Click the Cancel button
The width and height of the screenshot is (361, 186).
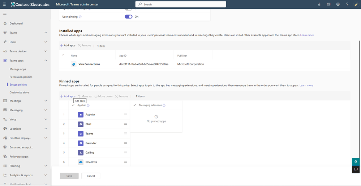91,176
